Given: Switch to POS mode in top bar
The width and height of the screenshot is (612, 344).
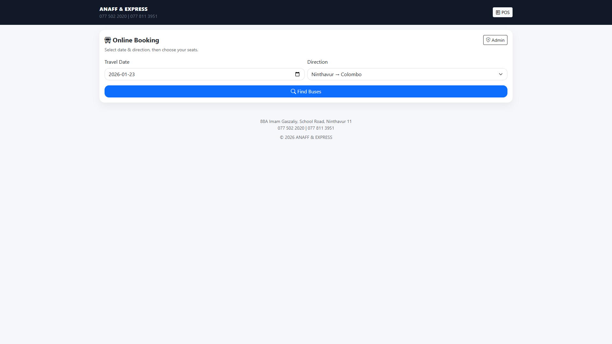Looking at the screenshot, I should coord(503,12).
